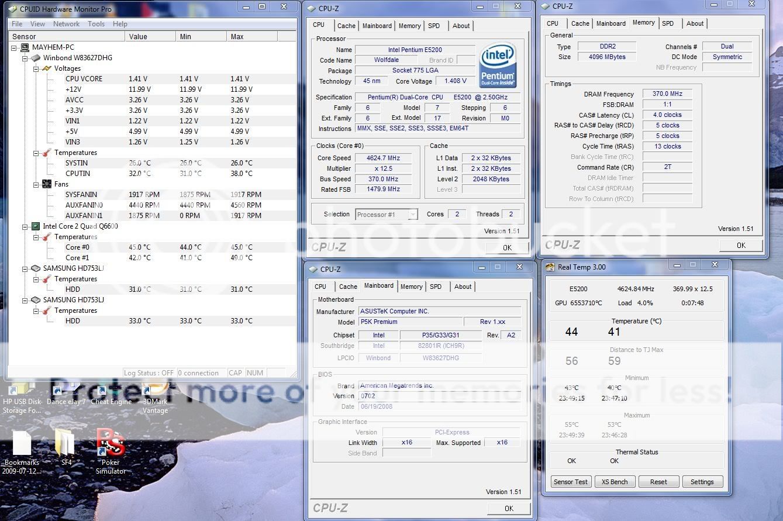
Task: Click CPU-Z Mainboard window title icon
Action: tap(312, 270)
